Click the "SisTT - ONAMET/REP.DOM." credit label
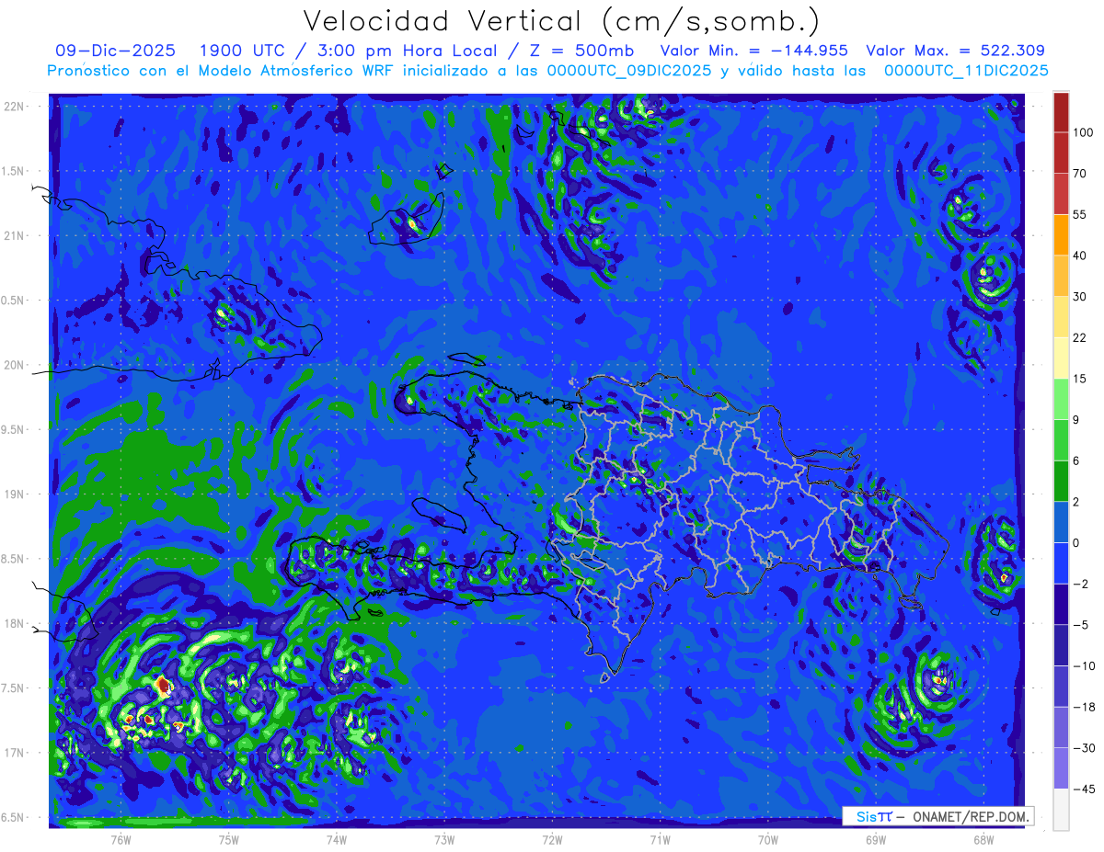Image resolution: width=1104 pixels, height=852 pixels. click(x=937, y=816)
